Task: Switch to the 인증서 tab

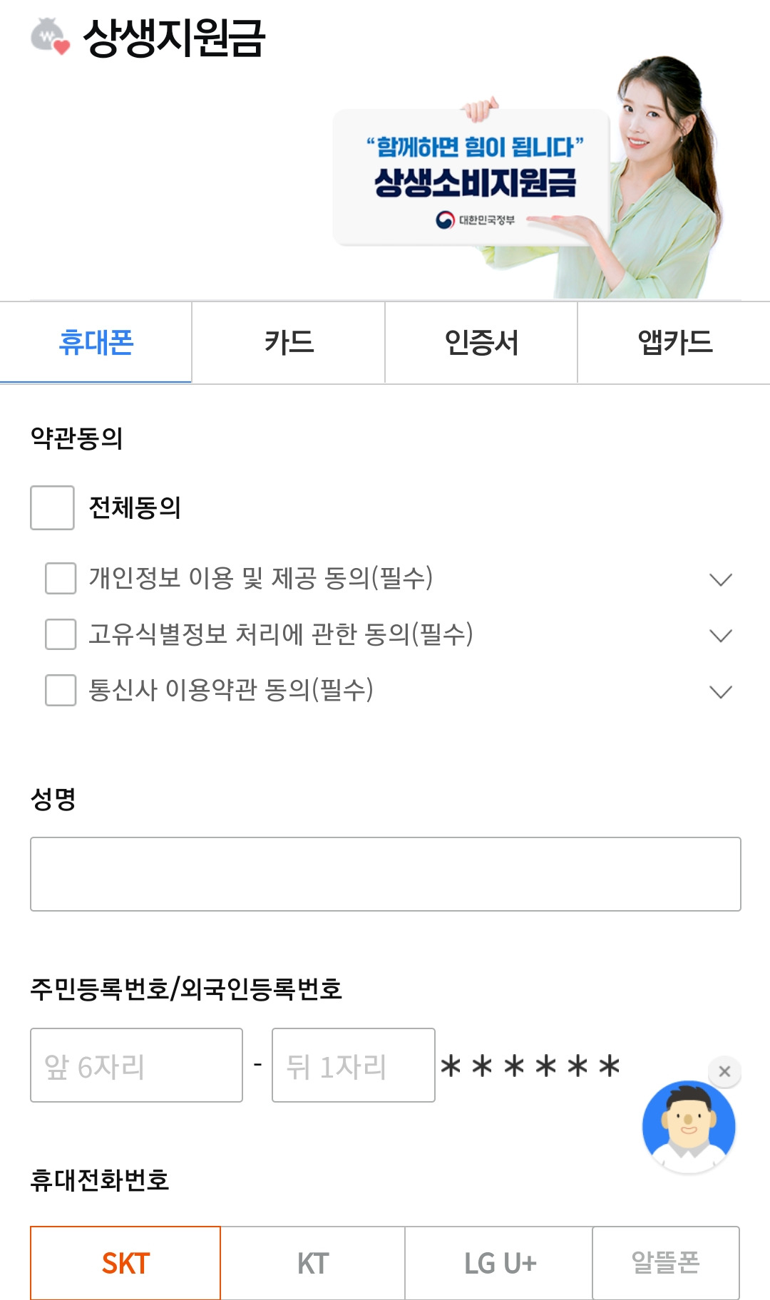Action: pos(481,343)
